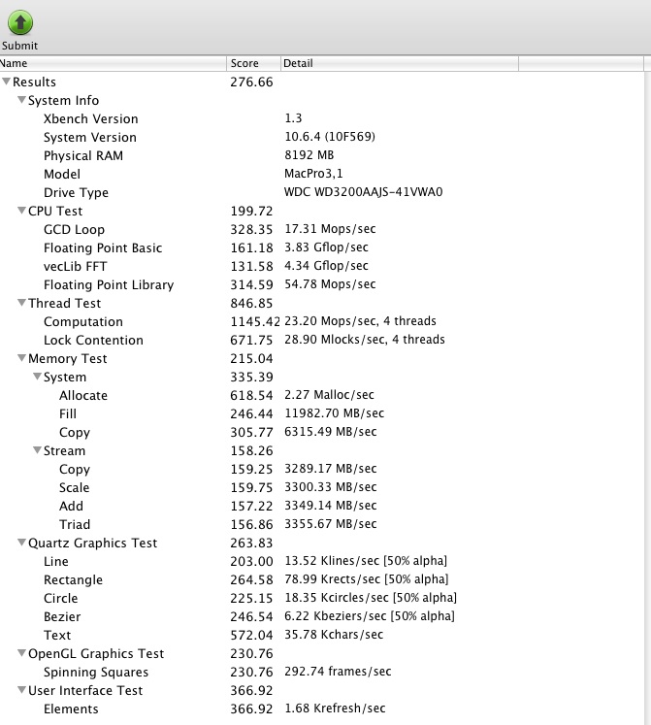Select the Drive Type row
Viewport: 651px width, 725px height.
click(322, 192)
